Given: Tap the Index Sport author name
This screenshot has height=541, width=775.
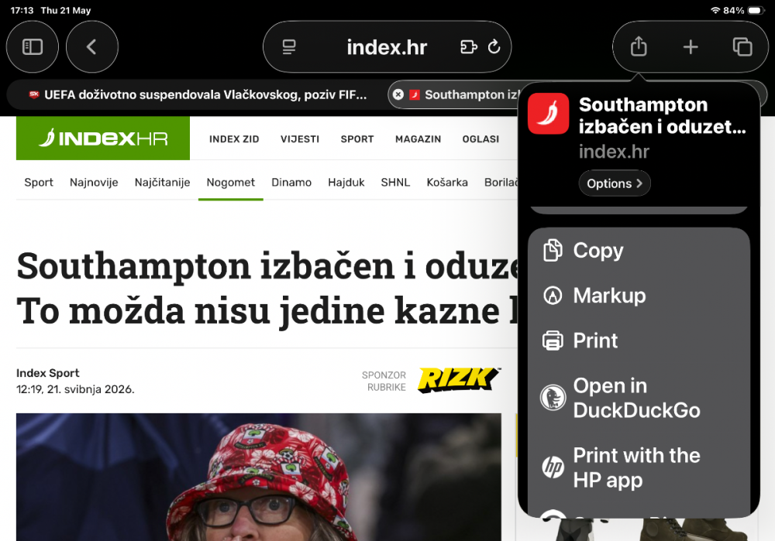Looking at the screenshot, I should (48, 373).
